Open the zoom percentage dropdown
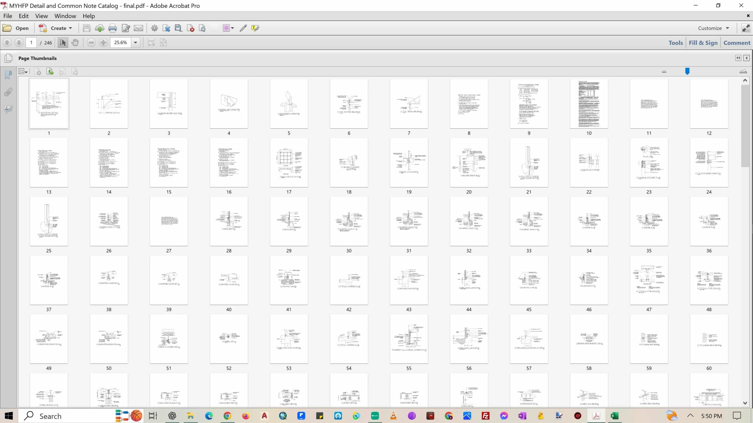The image size is (753, 423). point(135,42)
